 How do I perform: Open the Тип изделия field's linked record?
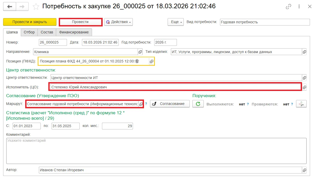coord(304,52)
